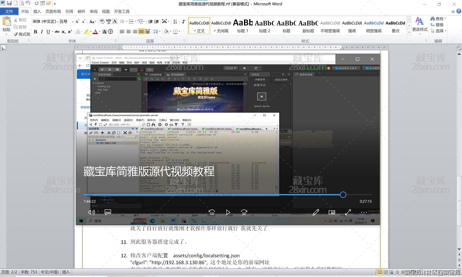The height and width of the screenshot is (277, 462).
Task: Click the enclosed character (字) icon
Action: [x=111, y=32]
